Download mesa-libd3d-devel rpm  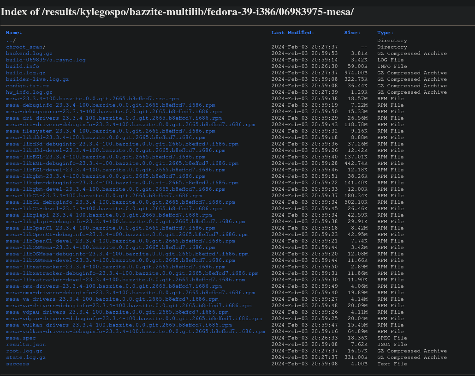(115, 151)
